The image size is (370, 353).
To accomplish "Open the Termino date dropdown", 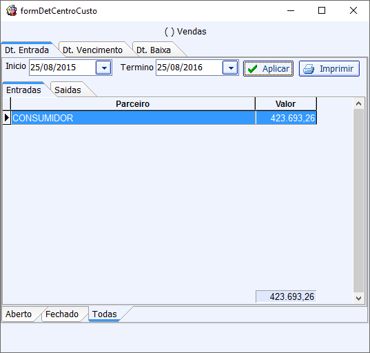I will (x=230, y=68).
